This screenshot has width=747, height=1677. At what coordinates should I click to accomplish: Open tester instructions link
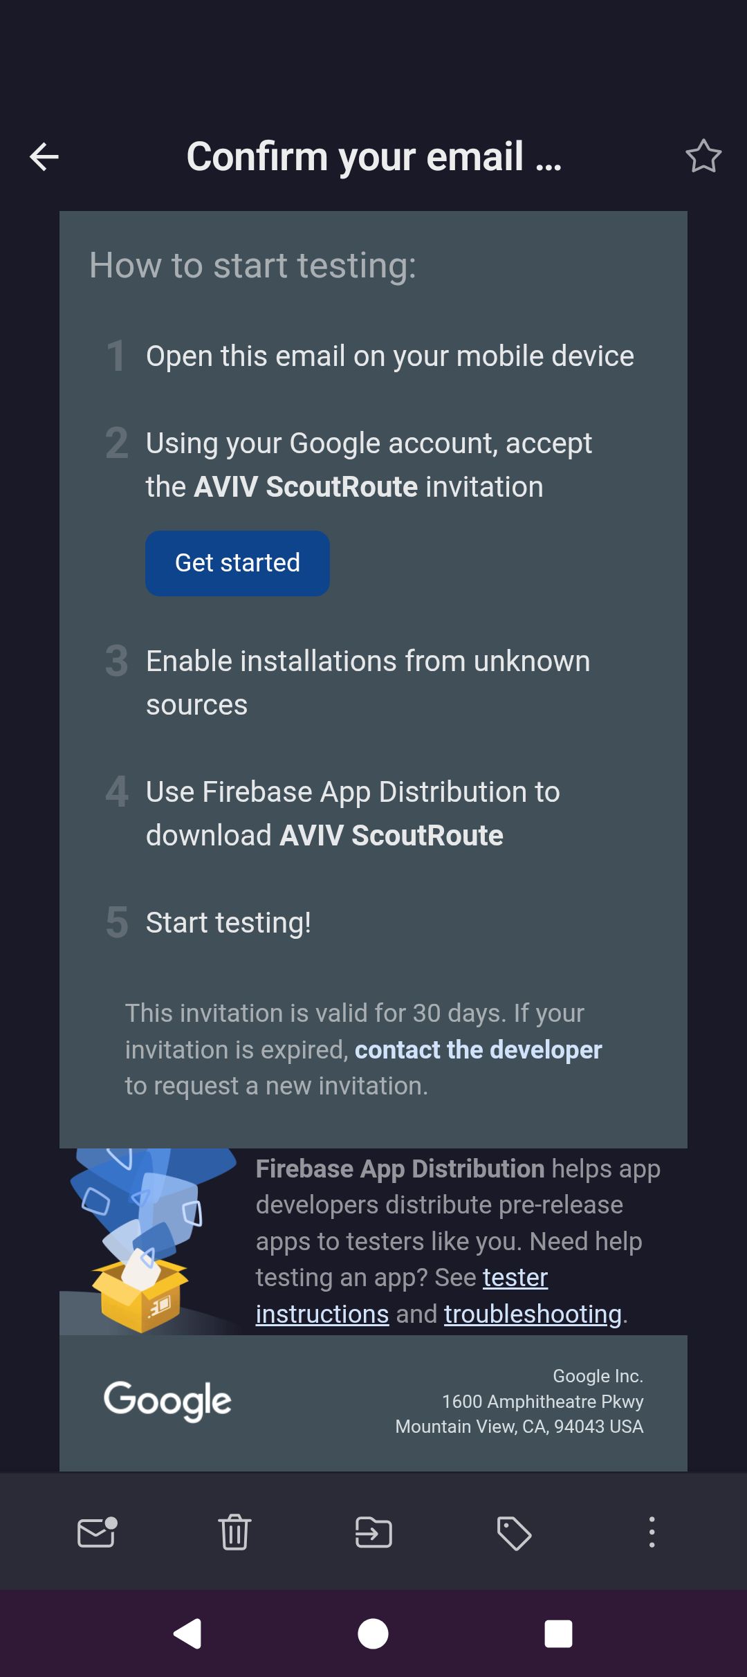click(x=515, y=1277)
